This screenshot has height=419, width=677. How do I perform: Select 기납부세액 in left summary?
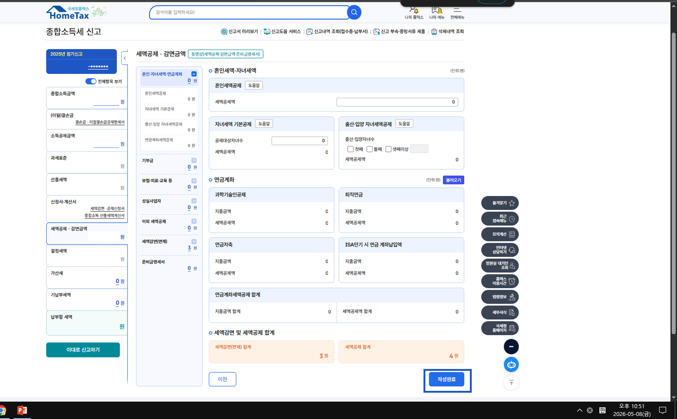click(x=87, y=299)
